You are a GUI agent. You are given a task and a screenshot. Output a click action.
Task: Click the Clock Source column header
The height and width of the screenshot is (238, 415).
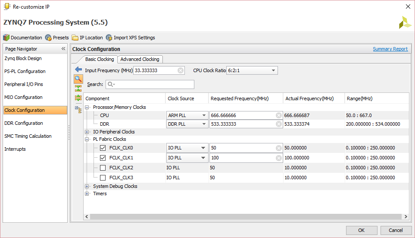[187, 98]
